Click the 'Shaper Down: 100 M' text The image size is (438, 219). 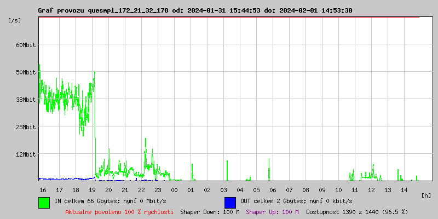(210, 211)
